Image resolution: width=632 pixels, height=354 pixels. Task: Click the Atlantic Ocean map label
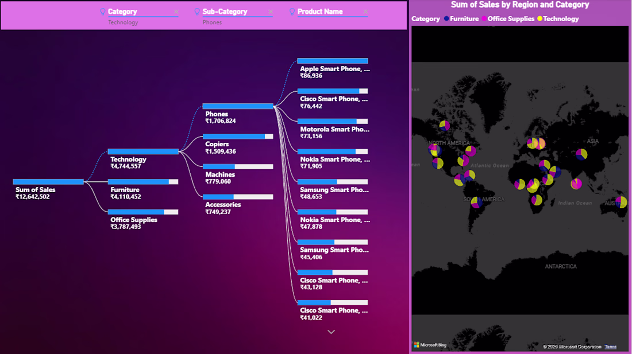coord(490,165)
